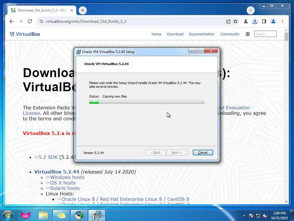Show hidden tray icons arrow
This screenshot has height=221, width=294.
(x=244, y=215)
